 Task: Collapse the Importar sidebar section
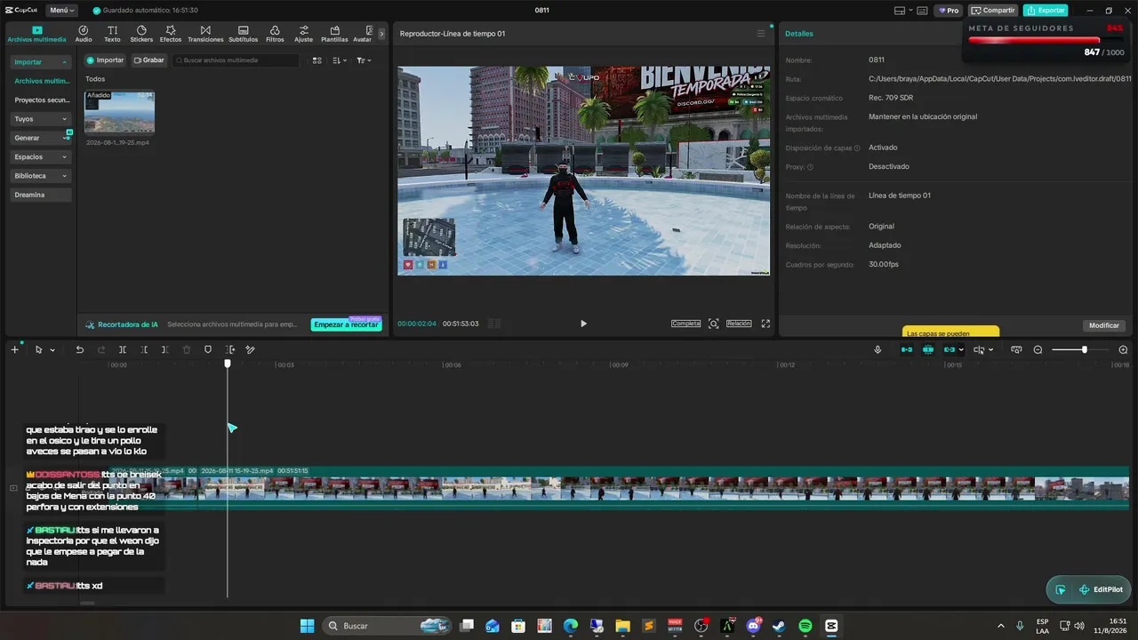point(41,62)
